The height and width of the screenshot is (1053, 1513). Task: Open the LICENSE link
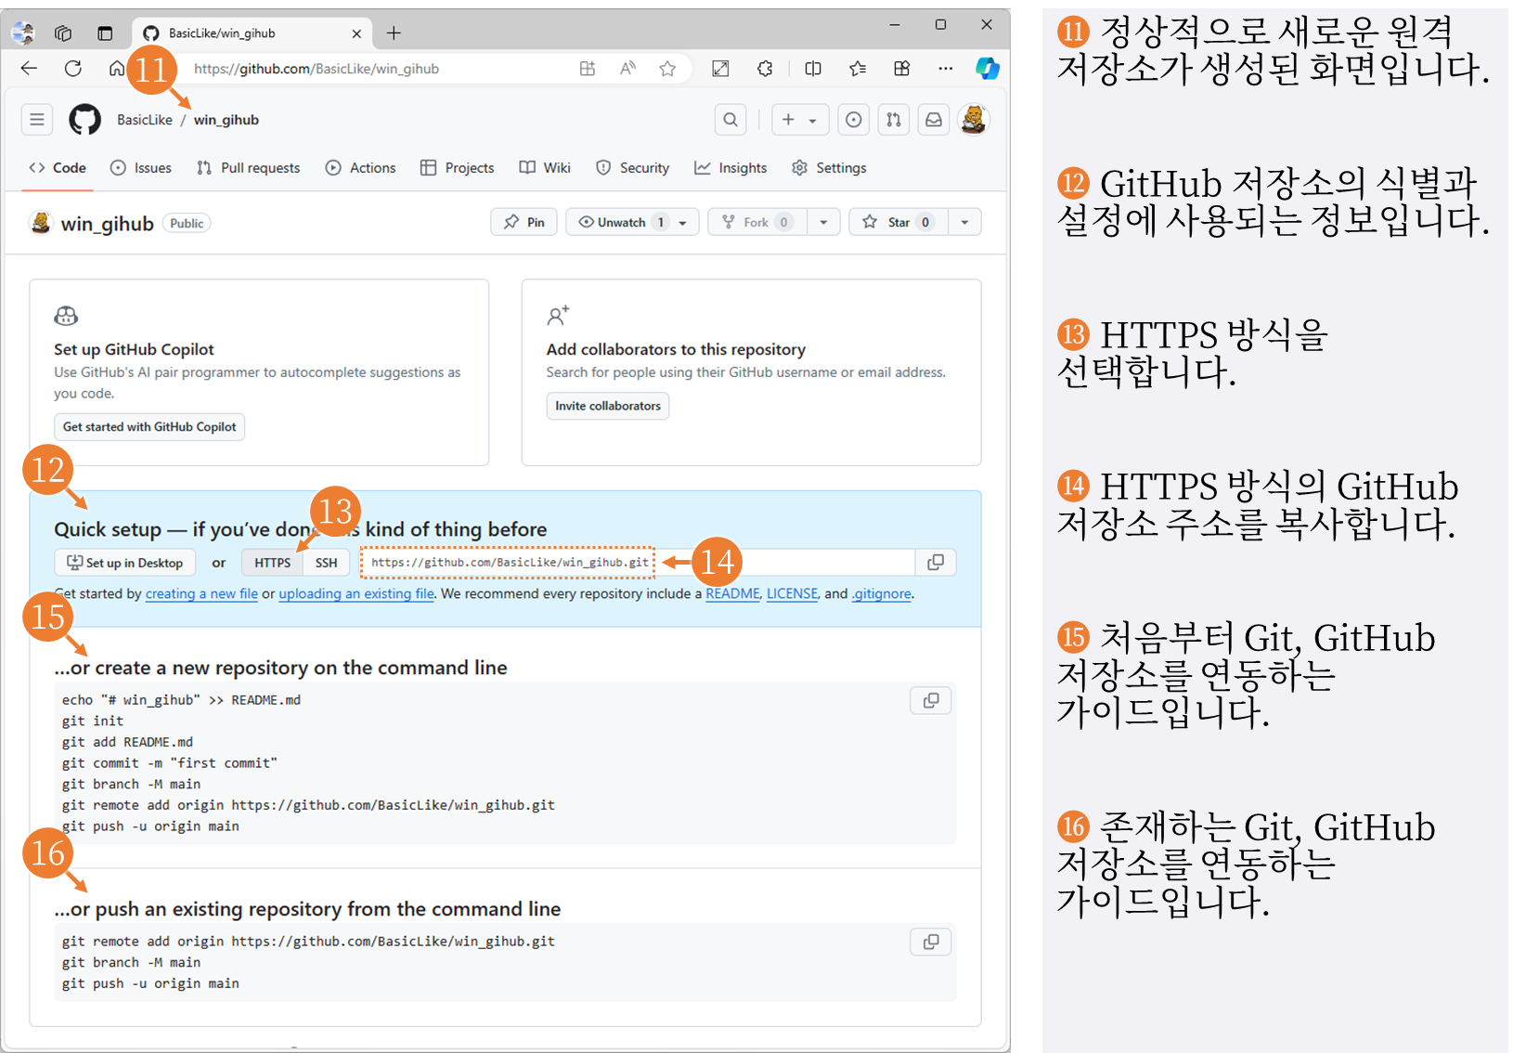[x=793, y=593]
